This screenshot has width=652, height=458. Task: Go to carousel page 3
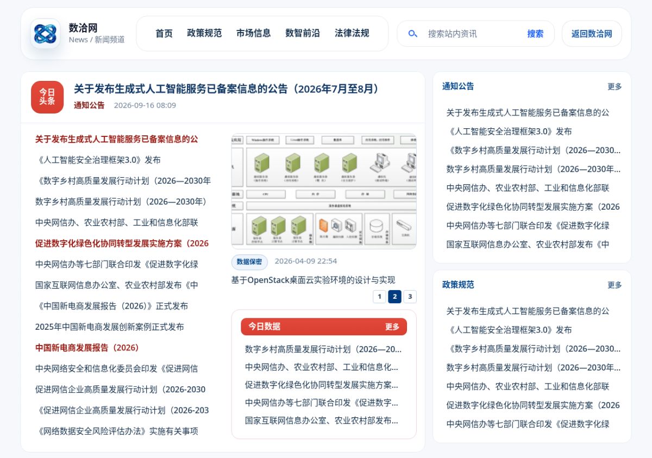click(410, 296)
